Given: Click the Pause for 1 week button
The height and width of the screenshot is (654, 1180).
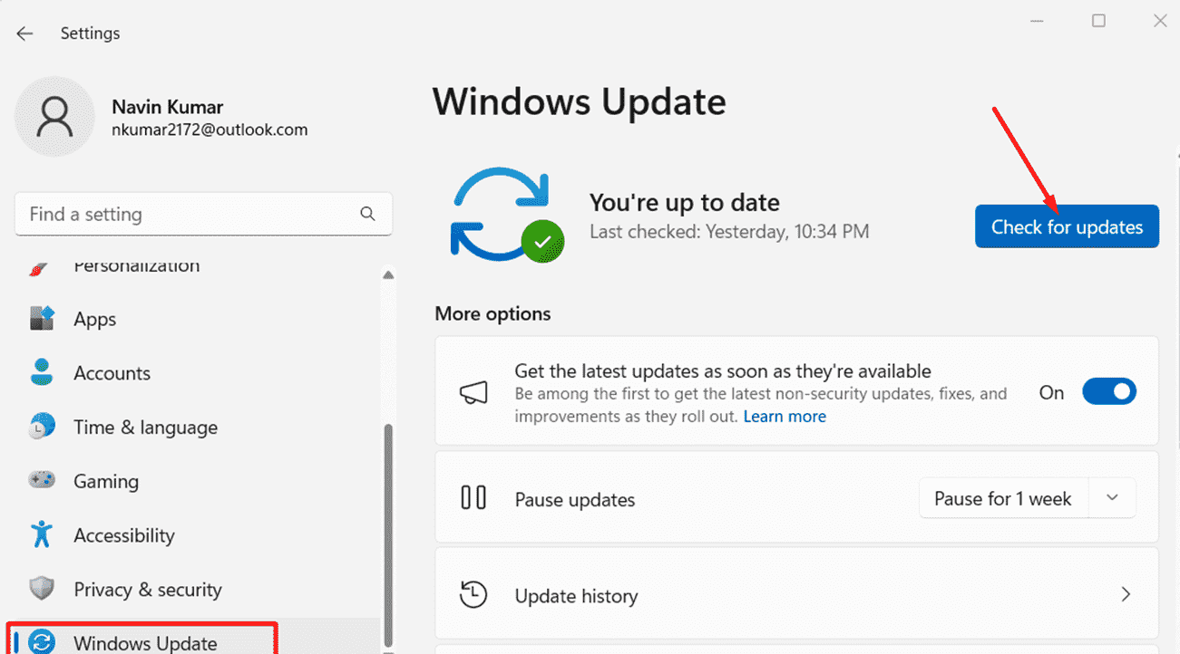Looking at the screenshot, I should pyautogui.click(x=1003, y=498).
